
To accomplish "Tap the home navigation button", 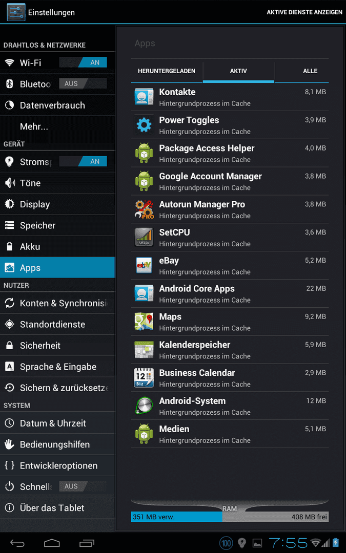I will coord(52,543).
